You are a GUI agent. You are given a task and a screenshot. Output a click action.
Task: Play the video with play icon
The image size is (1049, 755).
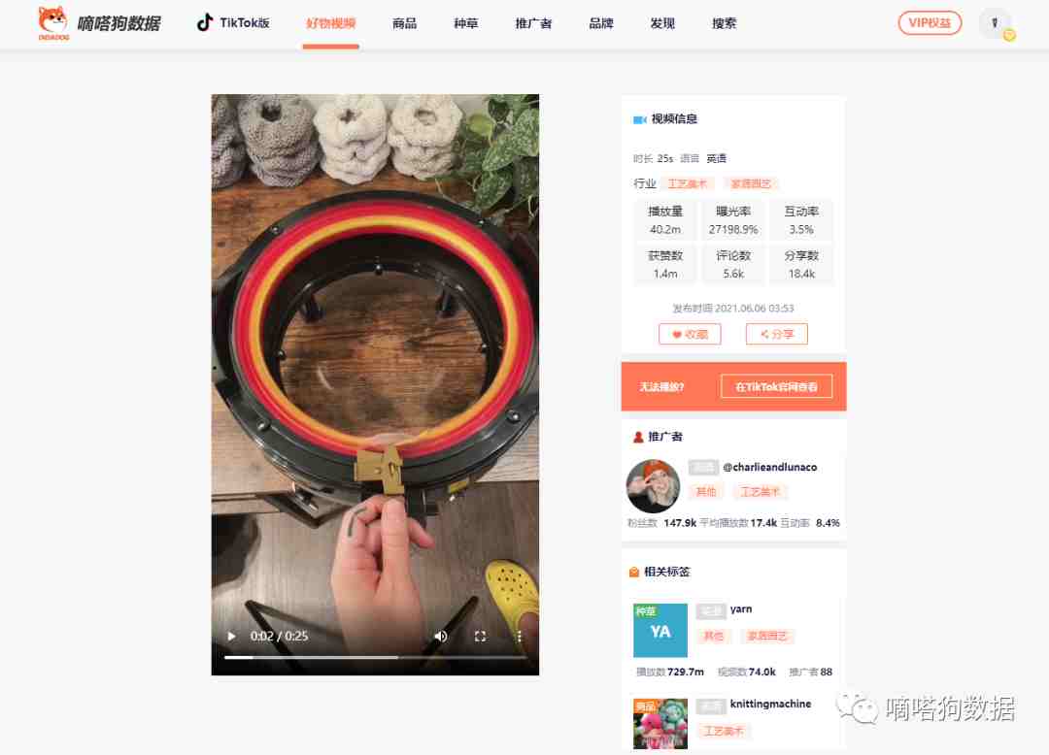[231, 636]
